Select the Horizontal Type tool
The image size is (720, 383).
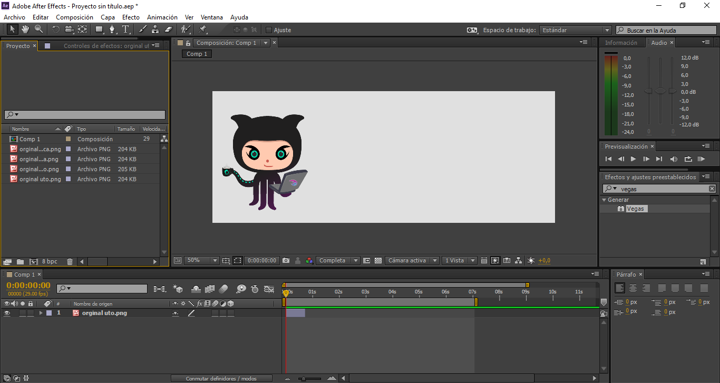point(125,30)
